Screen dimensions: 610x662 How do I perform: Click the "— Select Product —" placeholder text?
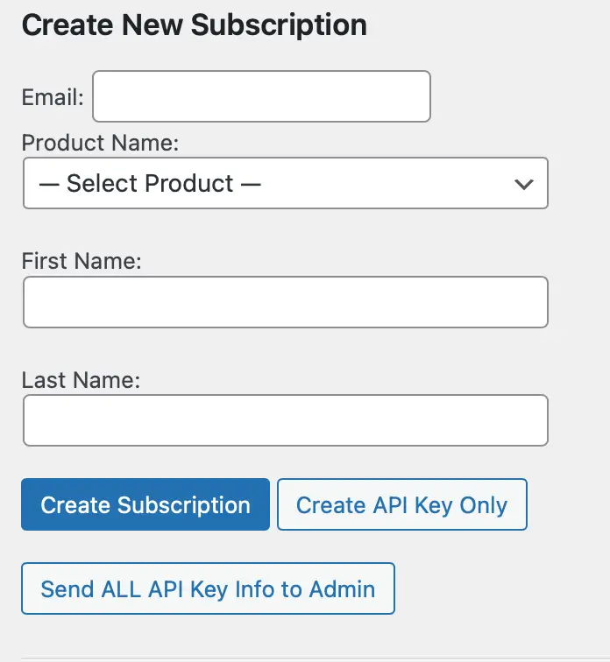tap(151, 183)
